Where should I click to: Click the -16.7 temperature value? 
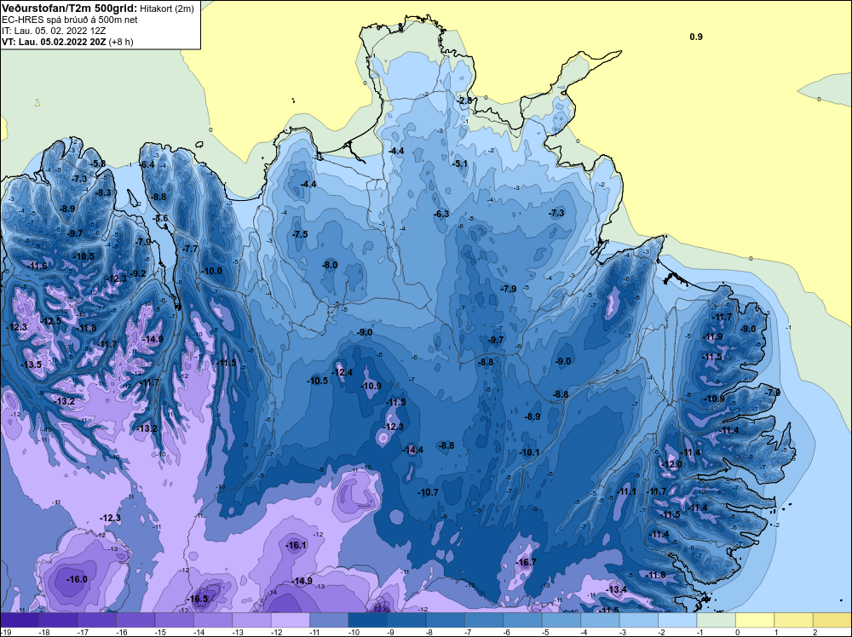(x=526, y=562)
